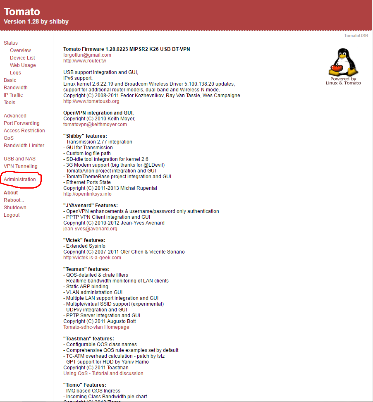Screen dimensions: 373x402
Task: Click "IPv6 support," line
Action: point(78,78)
